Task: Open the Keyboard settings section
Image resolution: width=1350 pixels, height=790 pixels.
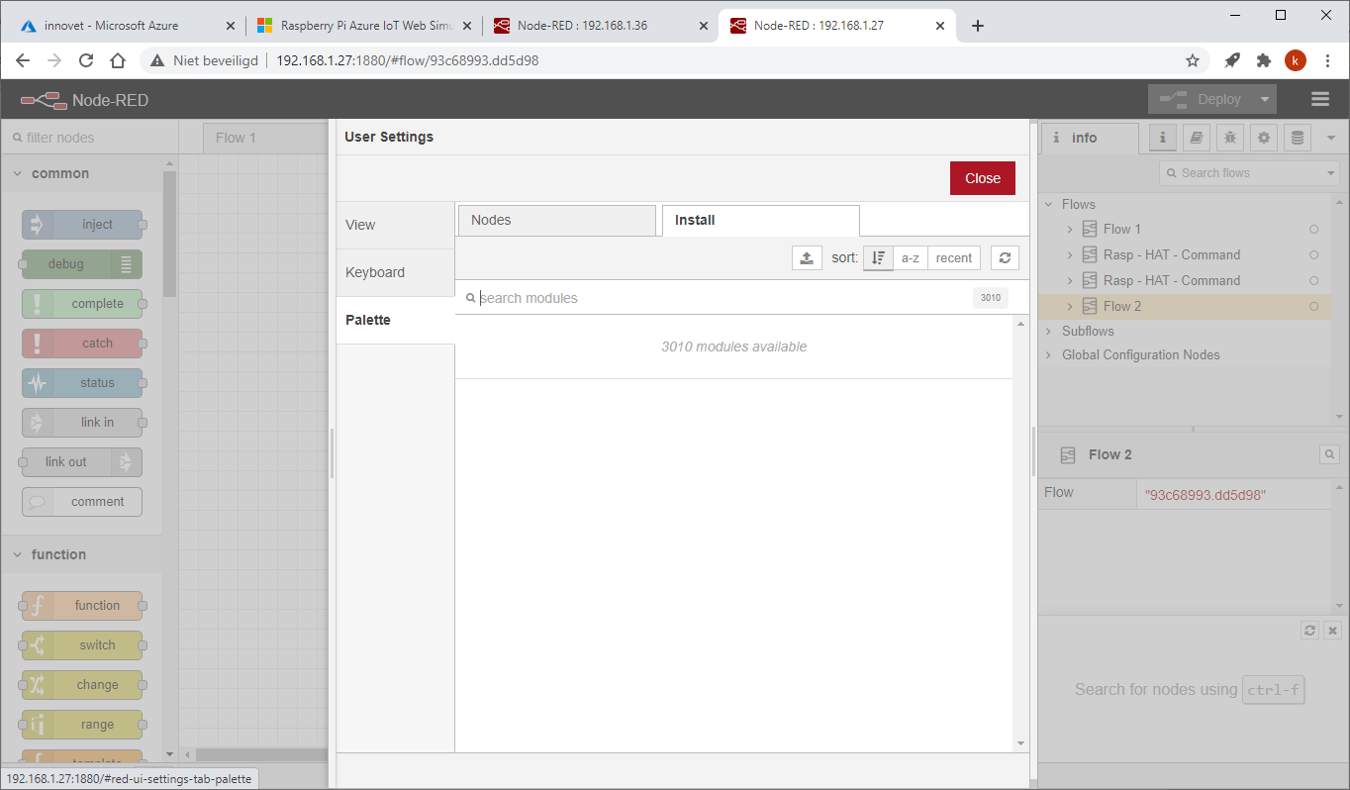Action: (x=395, y=272)
